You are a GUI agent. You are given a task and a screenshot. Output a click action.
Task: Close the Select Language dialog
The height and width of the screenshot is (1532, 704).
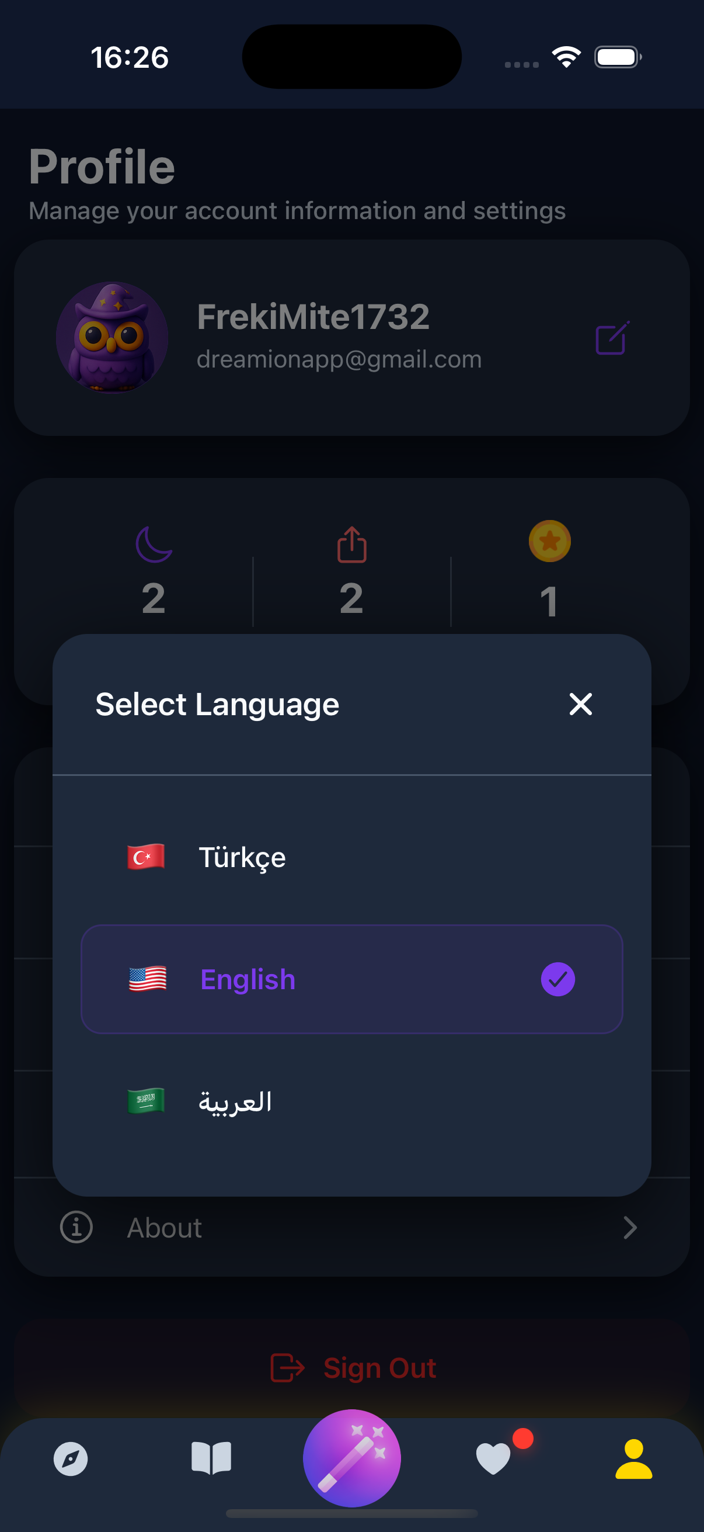pos(580,704)
